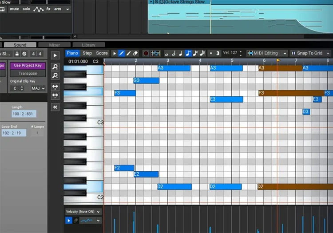Switch to the Score tab
This screenshot has width=333, height=233.
coord(102,53)
